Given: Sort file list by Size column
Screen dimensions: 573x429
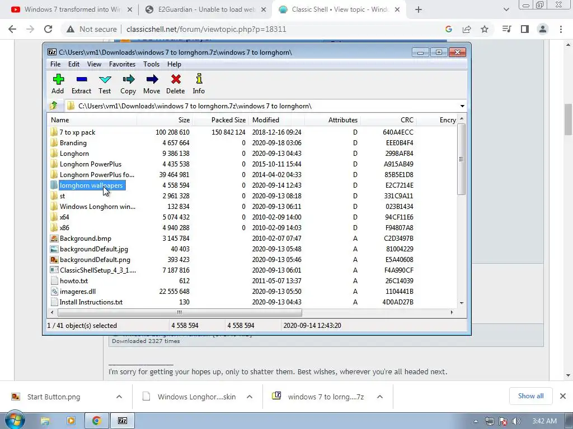Looking at the screenshot, I should (x=165, y=120).
